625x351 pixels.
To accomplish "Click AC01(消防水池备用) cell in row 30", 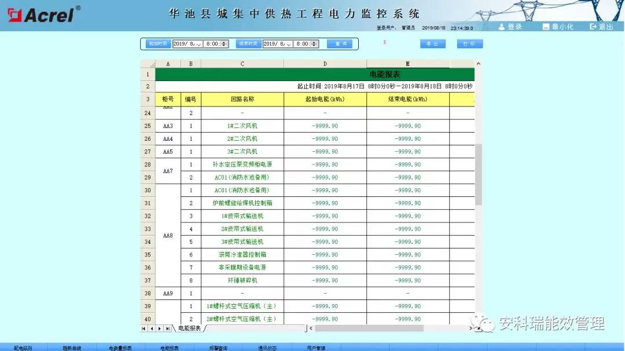I will pyautogui.click(x=242, y=190).
